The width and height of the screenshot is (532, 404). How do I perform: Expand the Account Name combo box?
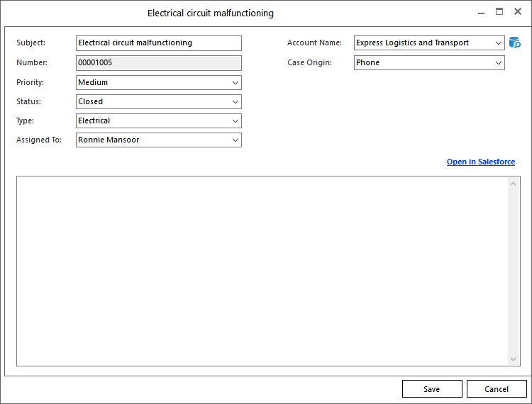click(499, 43)
